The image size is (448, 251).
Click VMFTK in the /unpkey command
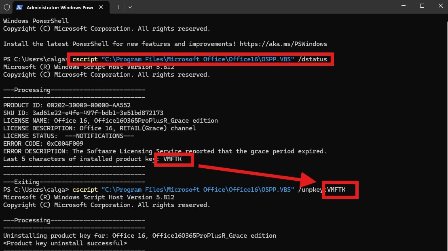336,190
